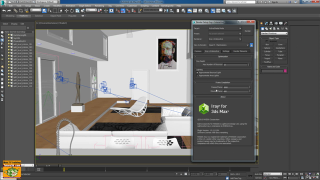Toggle the Angle Snap magnet icon
This screenshot has width=320, height=180.
coord(123,10)
